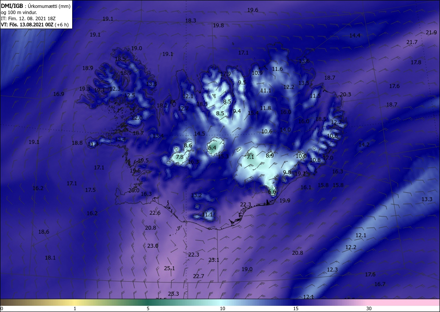Select the 17.5 value label
This screenshot has height=312, width=440.
(90, 190)
